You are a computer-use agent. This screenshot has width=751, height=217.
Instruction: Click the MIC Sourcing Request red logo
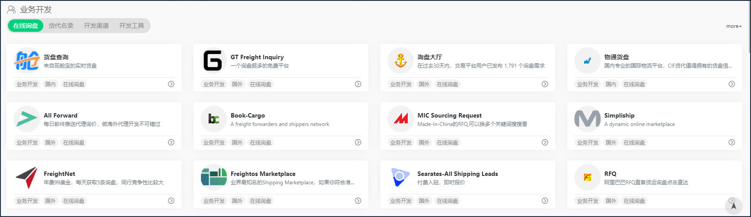click(x=401, y=119)
